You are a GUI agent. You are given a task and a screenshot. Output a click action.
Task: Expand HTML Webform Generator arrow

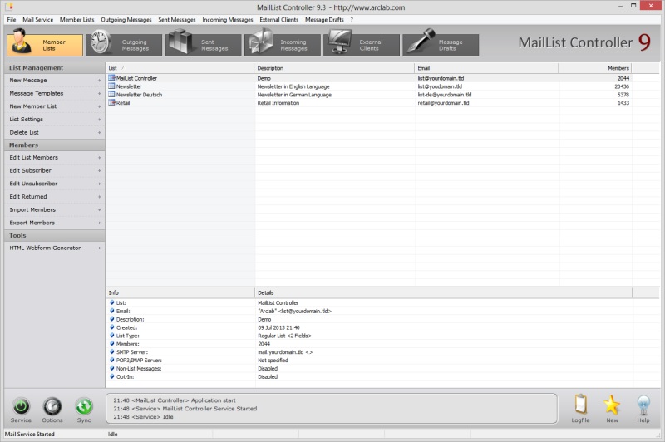pos(100,248)
